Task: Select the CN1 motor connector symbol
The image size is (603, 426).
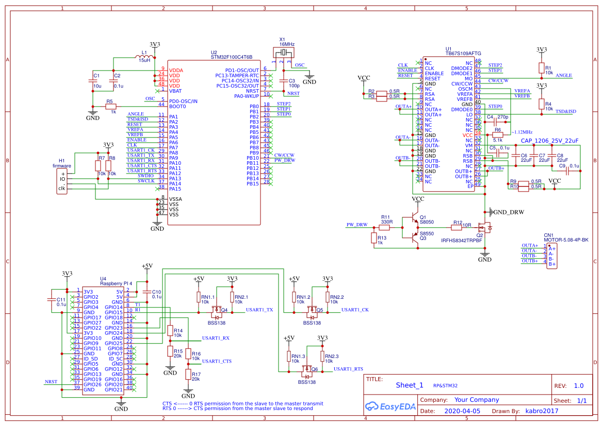Action: pyautogui.click(x=552, y=255)
